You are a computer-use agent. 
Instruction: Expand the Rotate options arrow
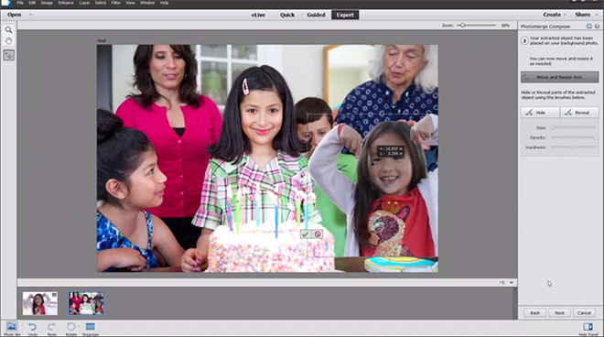point(78,326)
